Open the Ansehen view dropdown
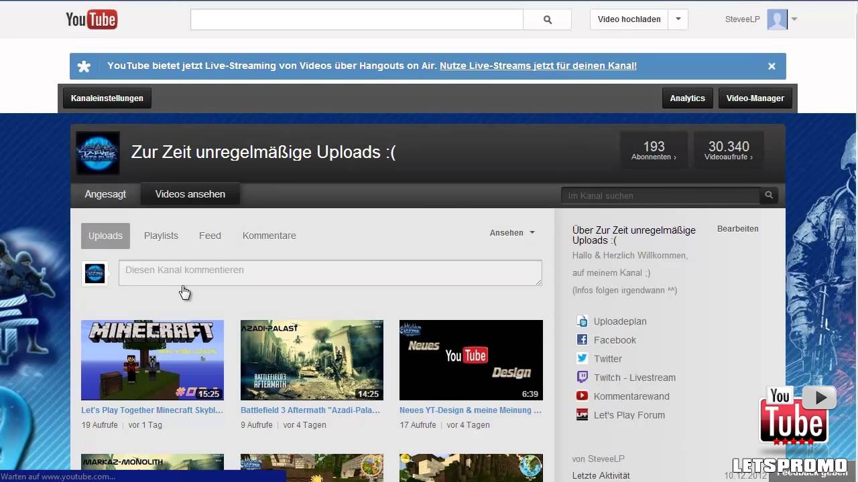858x482 pixels. [512, 233]
